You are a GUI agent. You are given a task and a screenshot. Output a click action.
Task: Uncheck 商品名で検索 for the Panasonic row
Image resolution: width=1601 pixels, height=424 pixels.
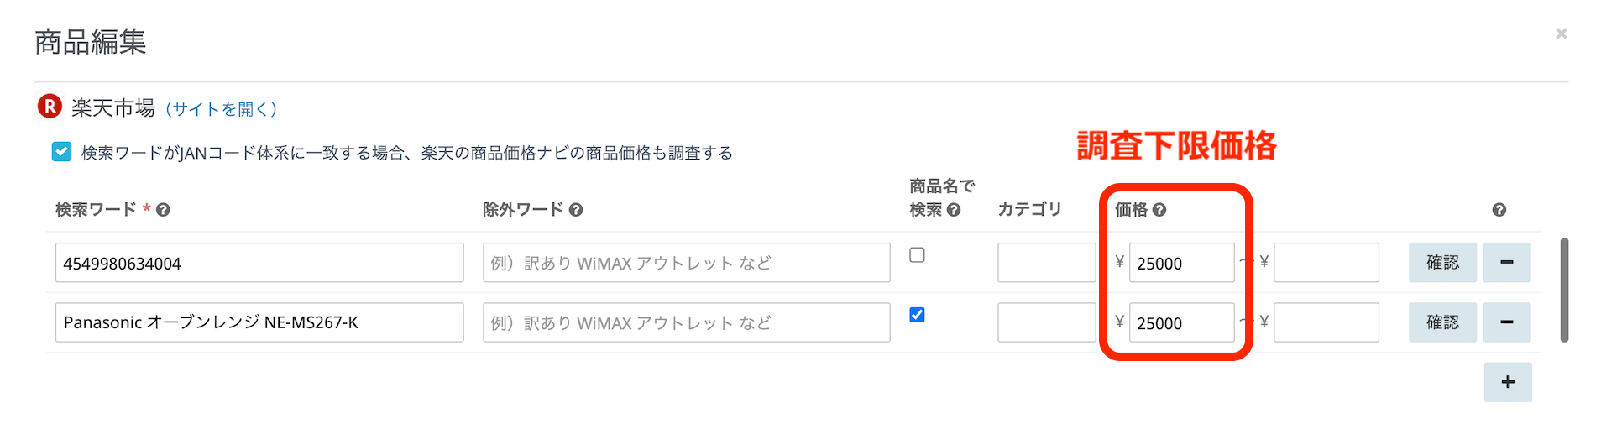pos(918,315)
